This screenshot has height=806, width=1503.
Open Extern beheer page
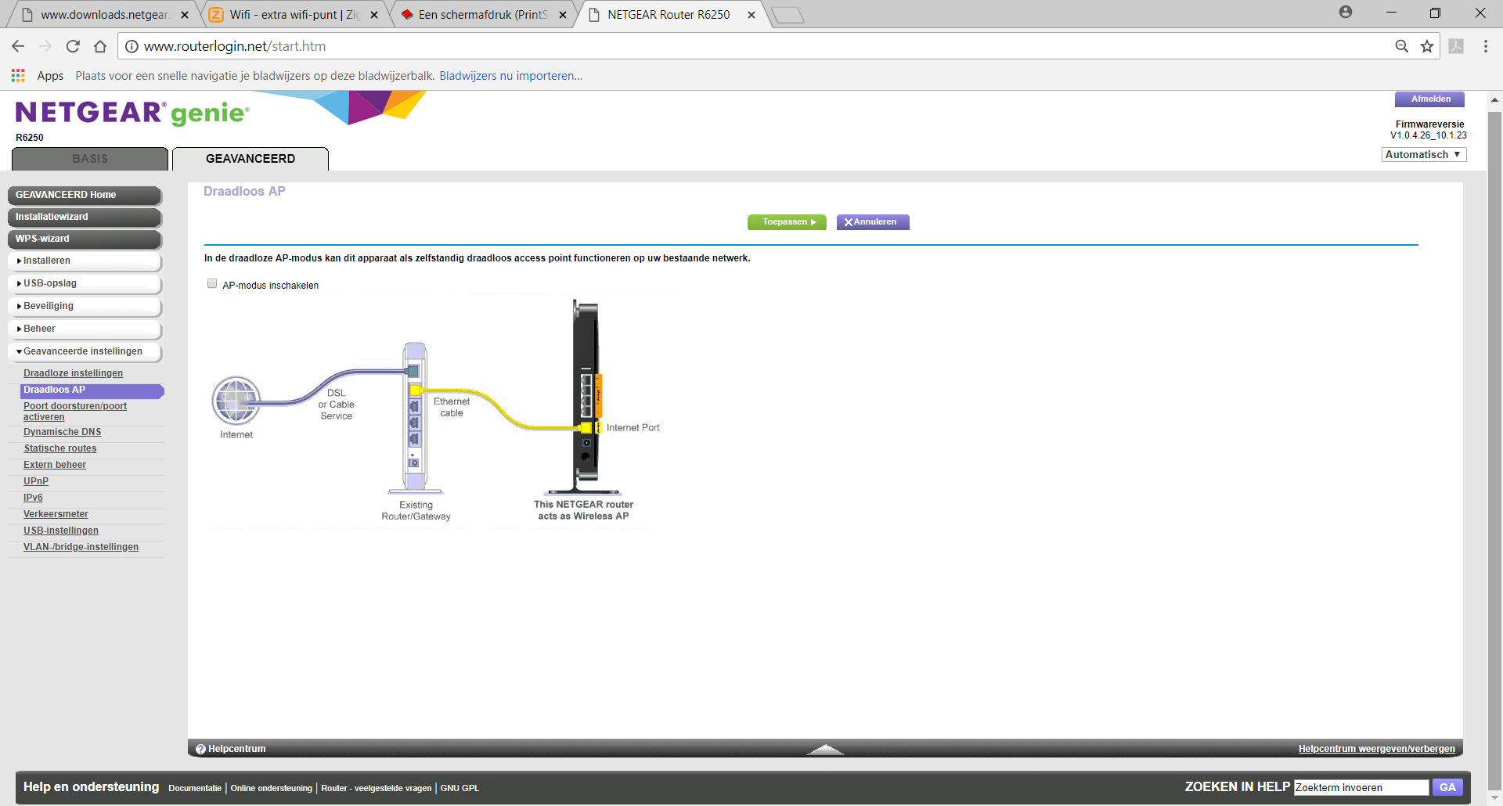pos(55,465)
